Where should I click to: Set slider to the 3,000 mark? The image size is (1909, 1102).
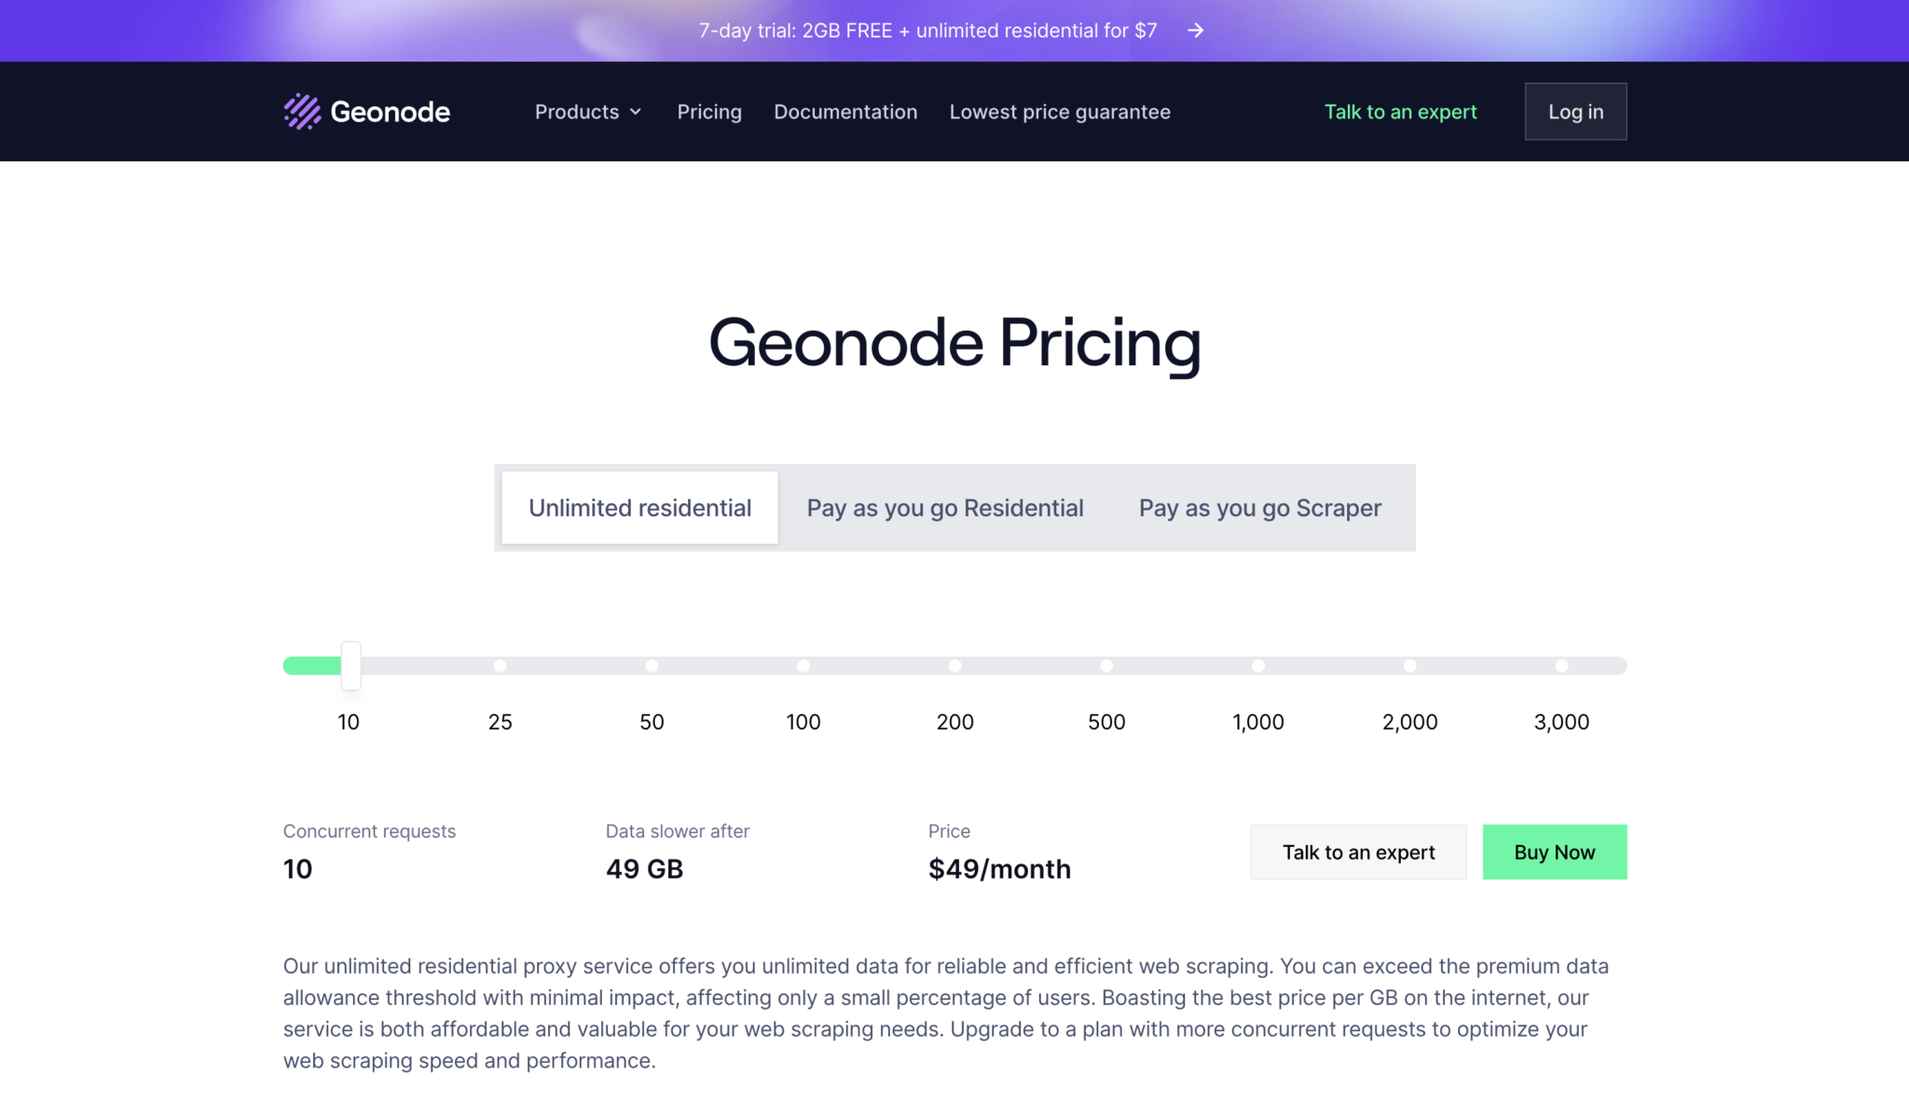(x=1561, y=665)
